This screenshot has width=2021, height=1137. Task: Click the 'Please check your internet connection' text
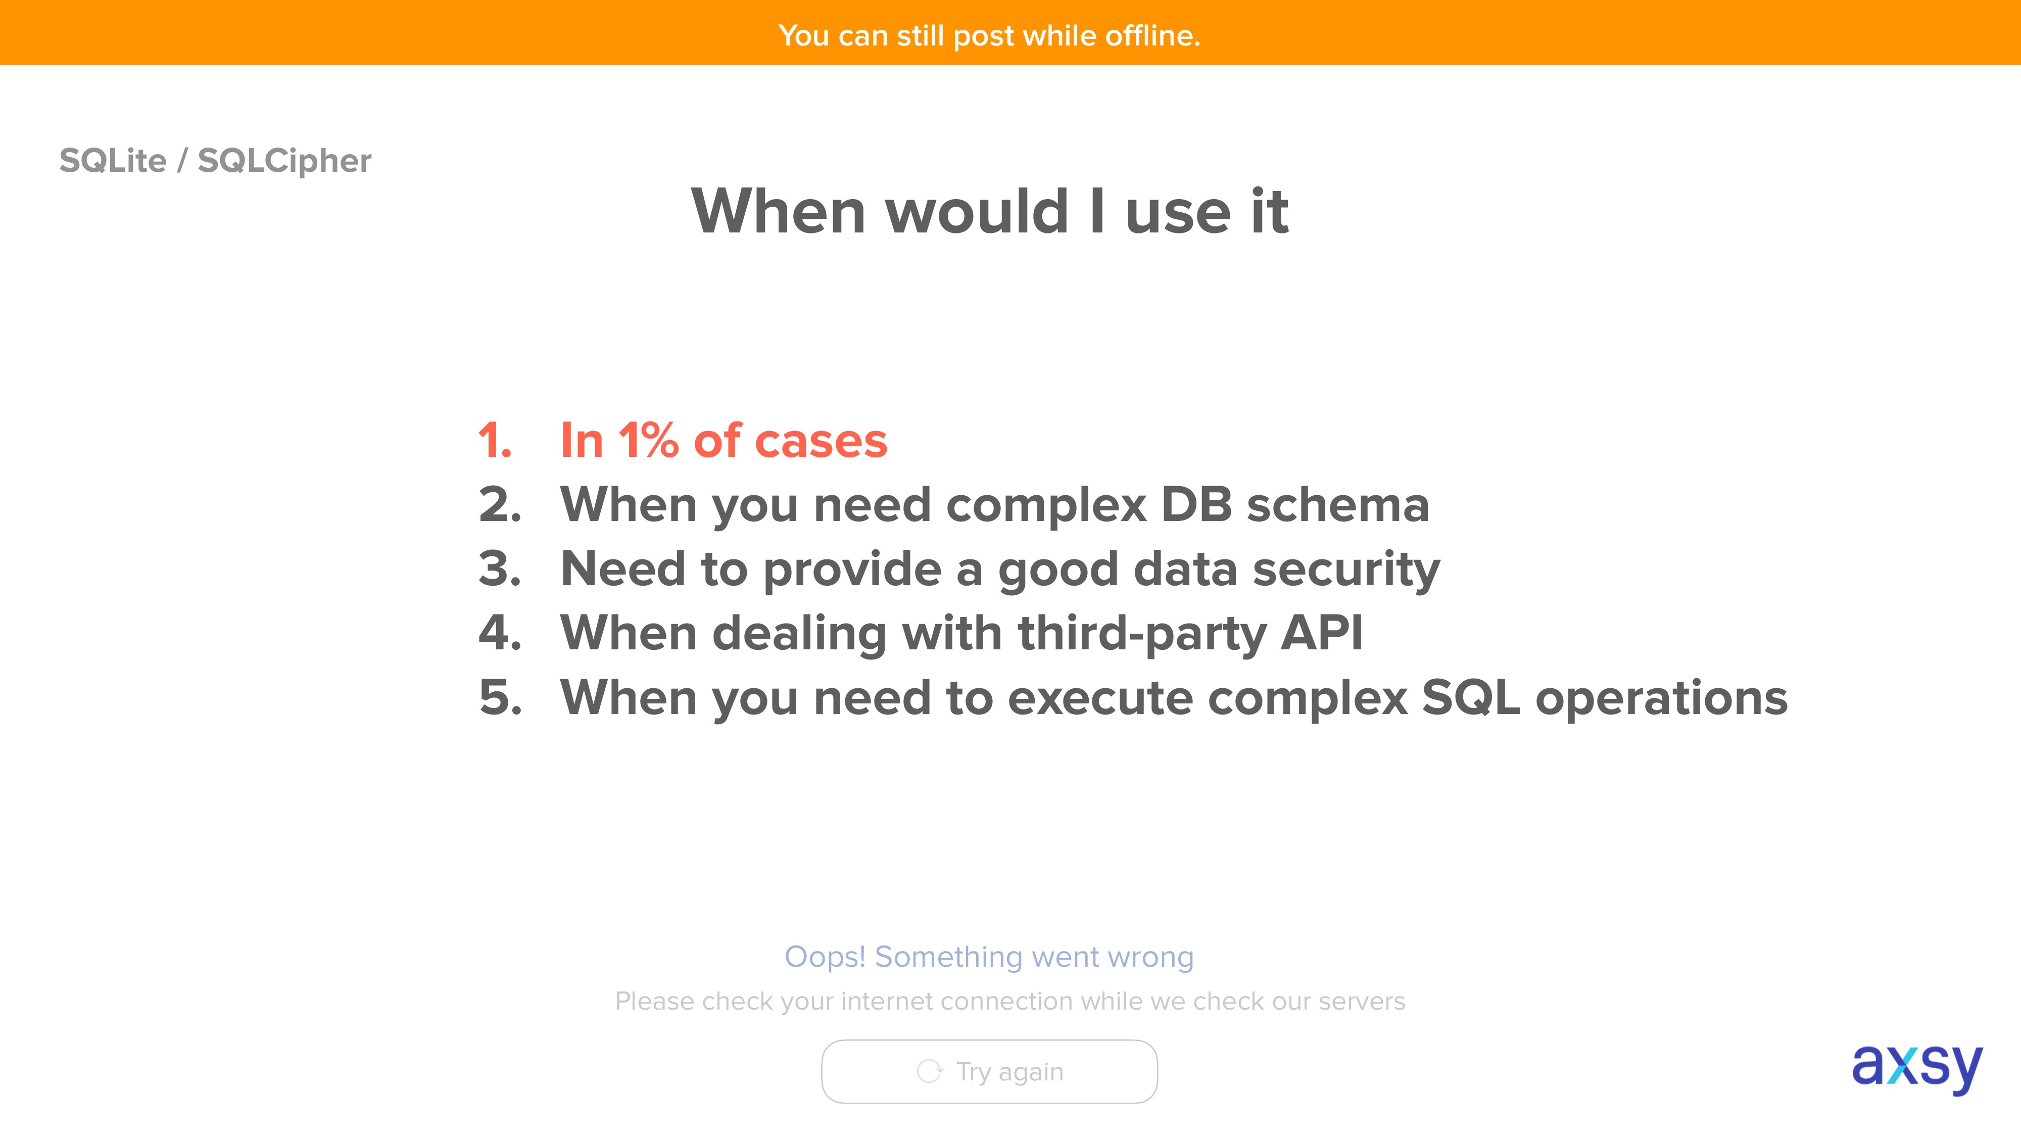point(1009,1001)
